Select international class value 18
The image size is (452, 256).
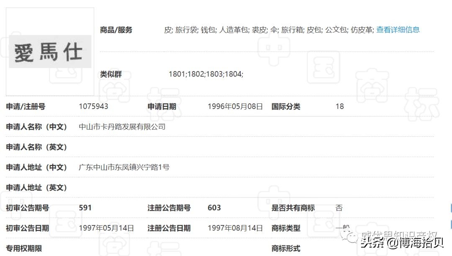(339, 106)
